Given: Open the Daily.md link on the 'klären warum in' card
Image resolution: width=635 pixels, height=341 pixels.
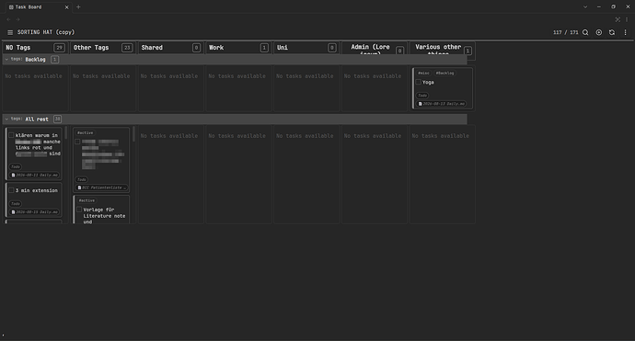Looking at the screenshot, I should 35,176.
